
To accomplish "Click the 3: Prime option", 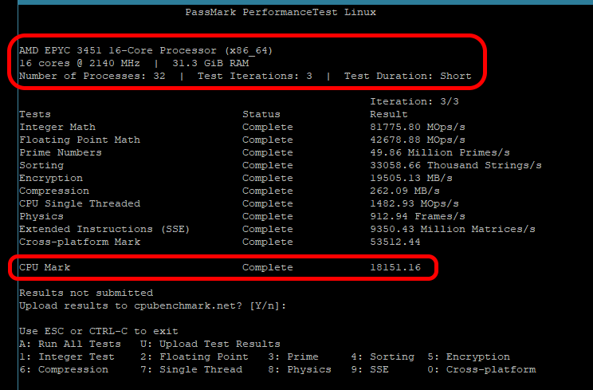I will [x=293, y=357].
